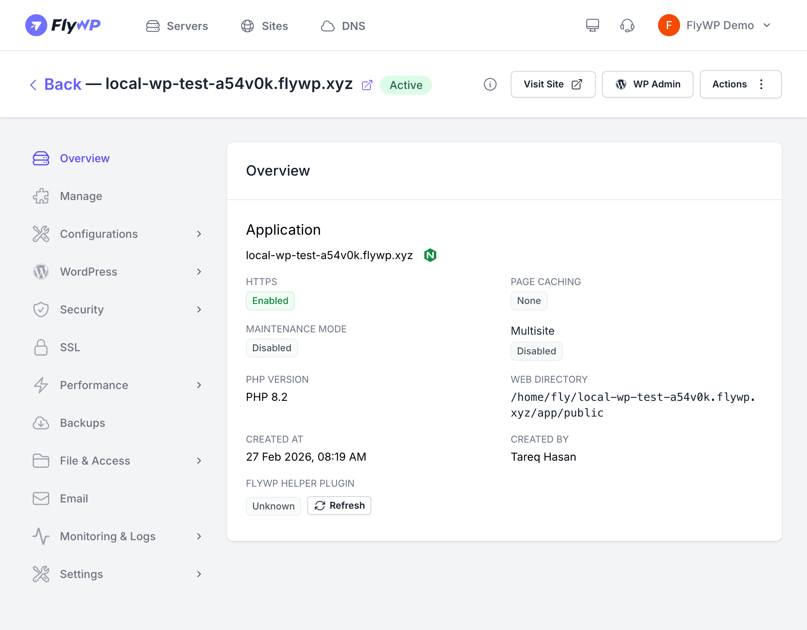Open support headset icon
Image resolution: width=807 pixels, height=630 pixels.
tap(627, 26)
